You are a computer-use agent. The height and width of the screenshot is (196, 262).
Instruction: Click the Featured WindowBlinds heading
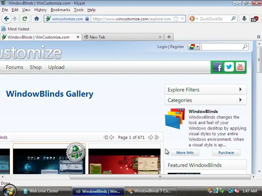[x=195, y=165]
